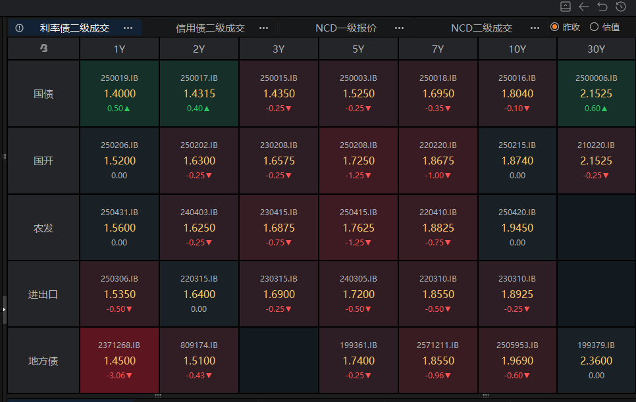Switch to the NCD一级报价 tab
The height and width of the screenshot is (402, 636).
point(346,28)
